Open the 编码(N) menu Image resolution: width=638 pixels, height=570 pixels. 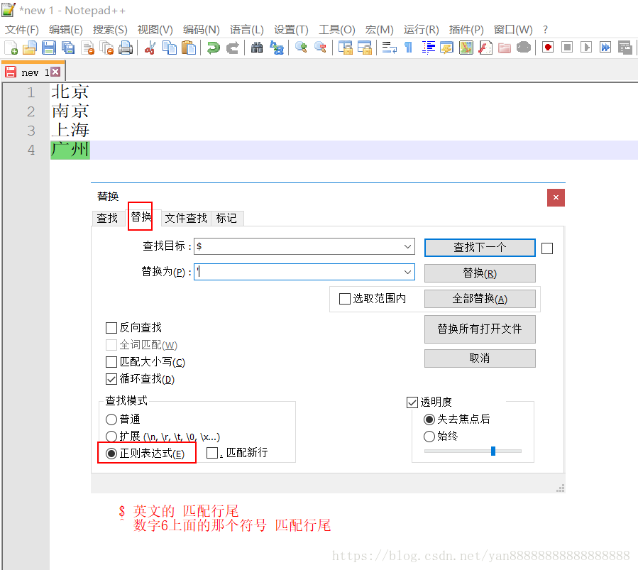pyautogui.click(x=201, y=30)
